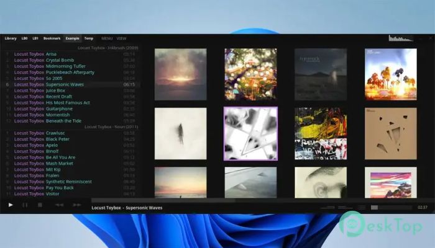The image size is (435, 248).
Task: Open the orange palm trees album cover
Action: click(391, 74)
